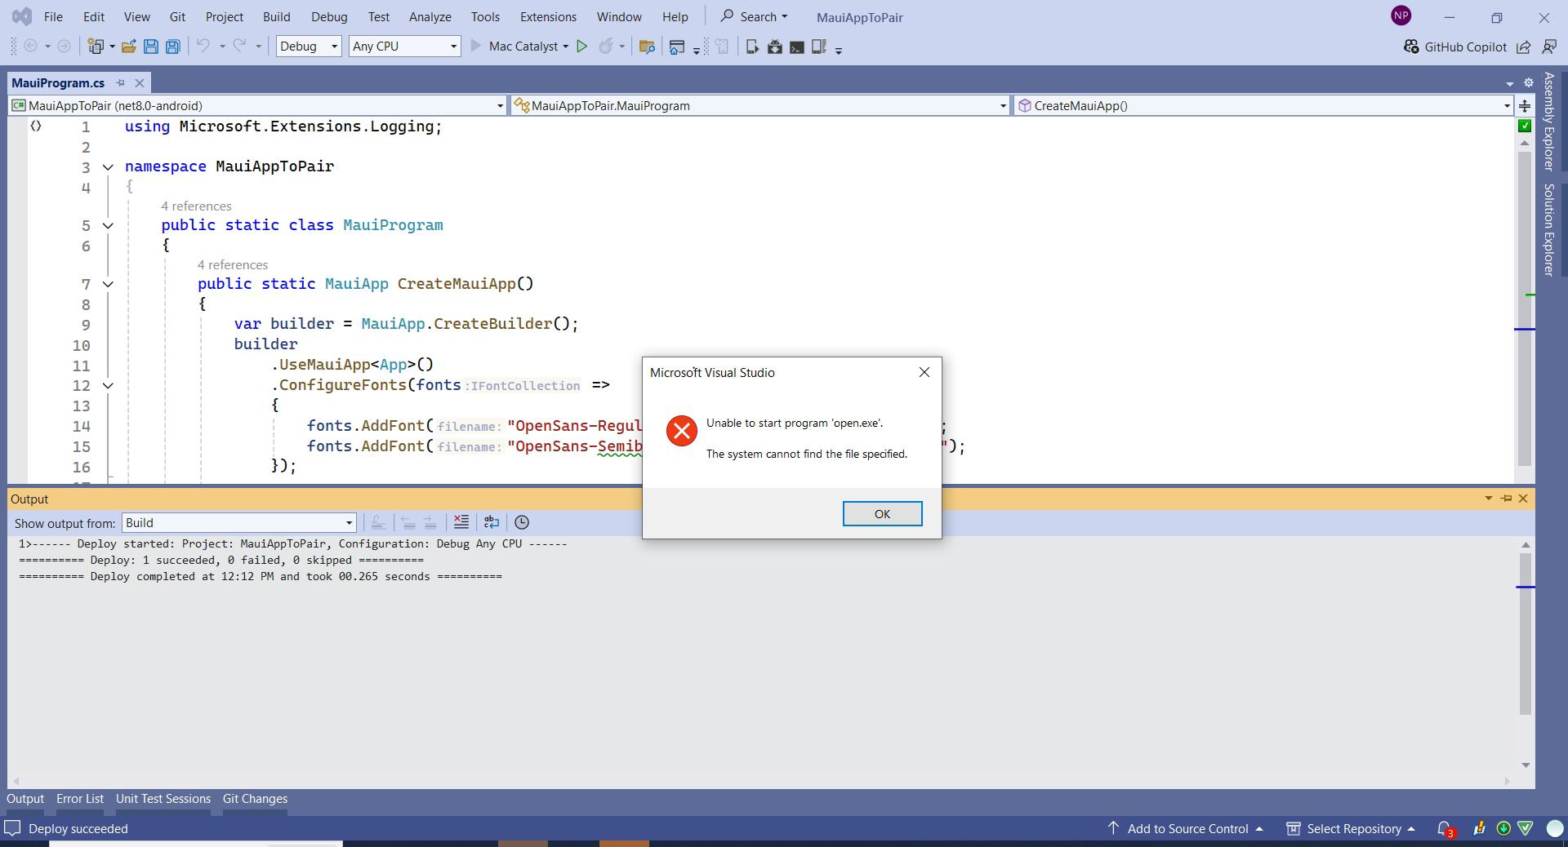
Task: Click the Search box in title bar
Action: (x=753, y=16)
